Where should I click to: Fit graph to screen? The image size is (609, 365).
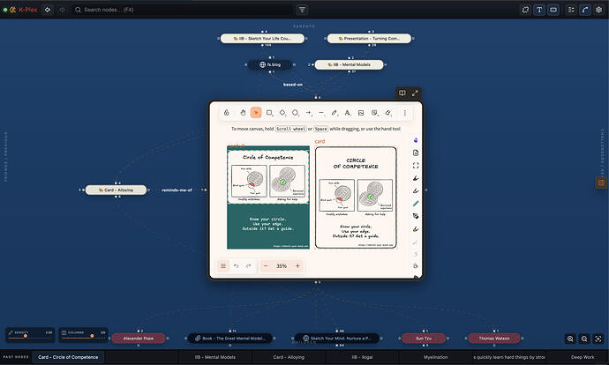[598, 339]
